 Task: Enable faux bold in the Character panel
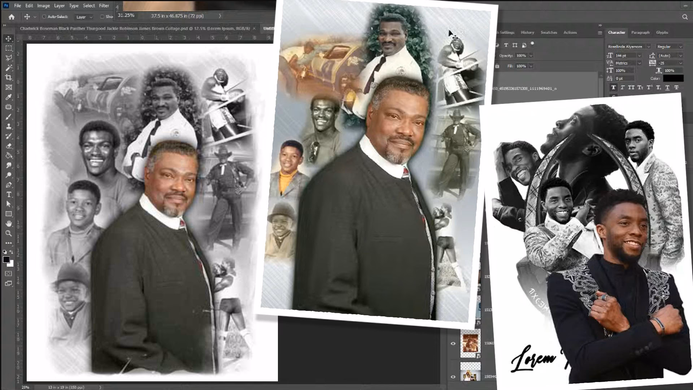(614, 88)
